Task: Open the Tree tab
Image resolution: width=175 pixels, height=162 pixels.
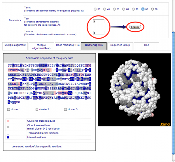Action: tap(146, 45)
